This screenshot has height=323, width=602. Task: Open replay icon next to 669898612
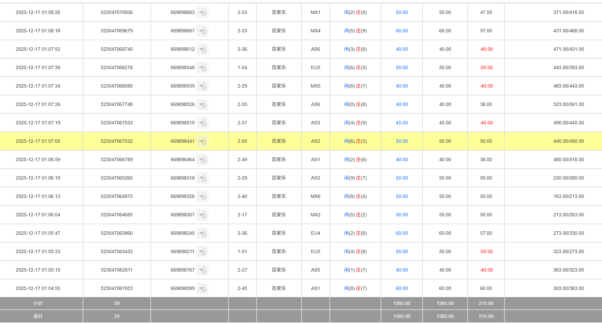[202, 49]
